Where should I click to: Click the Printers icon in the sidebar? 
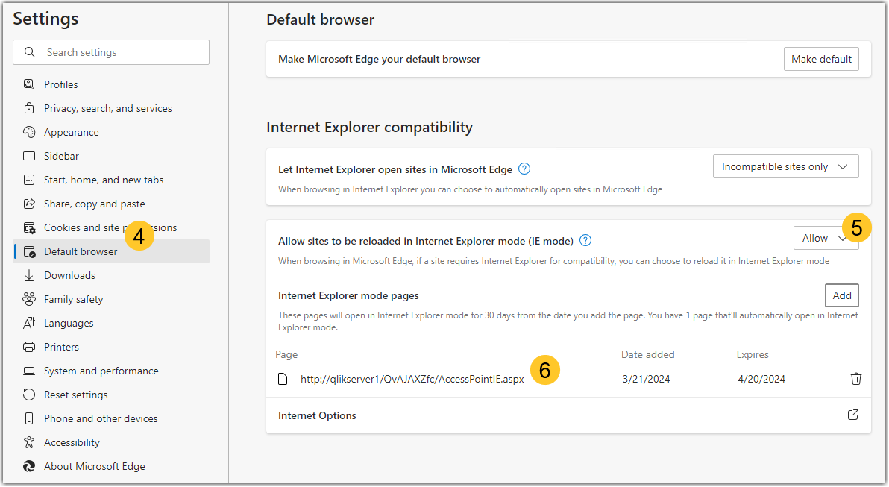point(29,347)
